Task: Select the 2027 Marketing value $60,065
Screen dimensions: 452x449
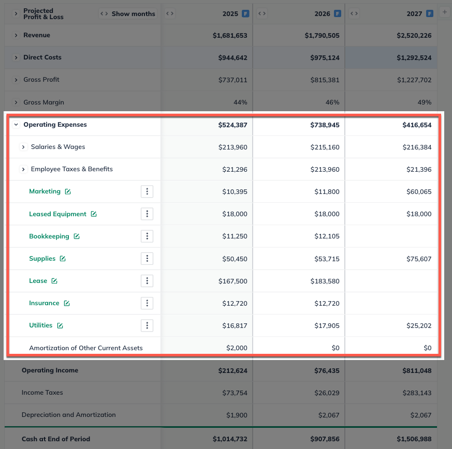Action: point(419,192)
